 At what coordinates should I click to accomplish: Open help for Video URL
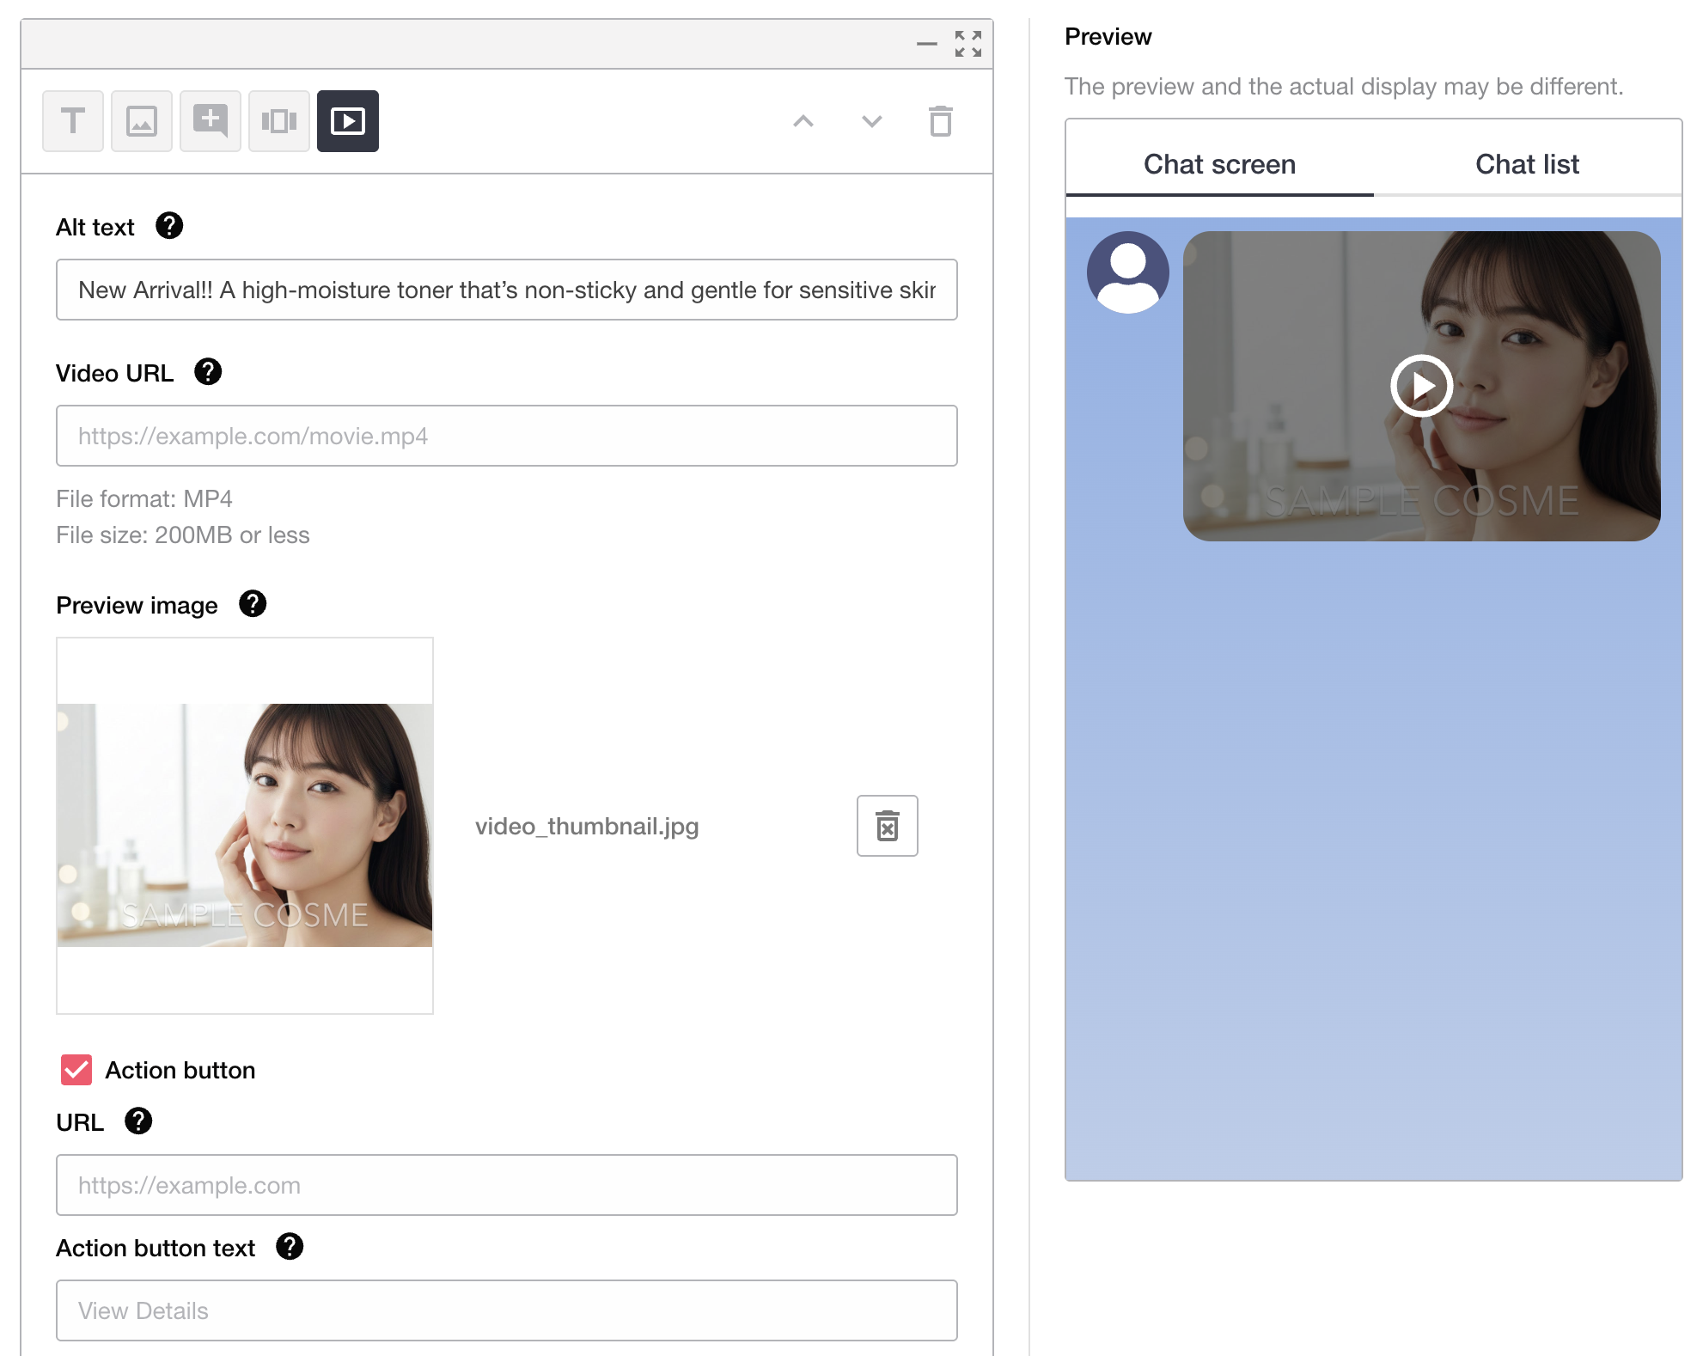coord(208,372)
